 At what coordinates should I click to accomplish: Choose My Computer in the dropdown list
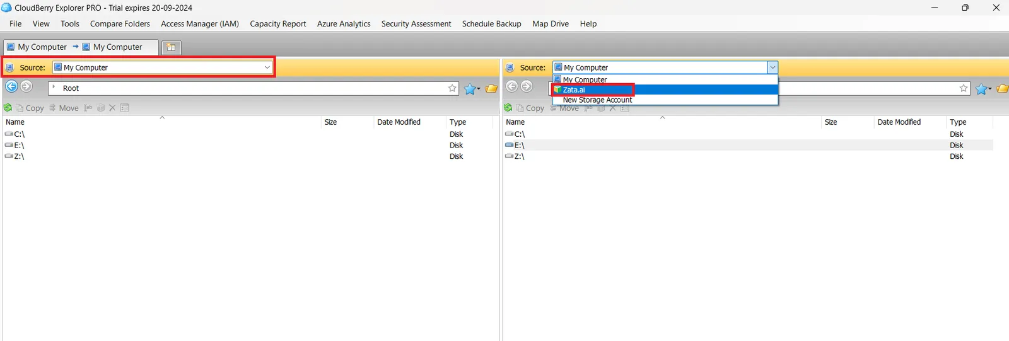pos(665,79)
